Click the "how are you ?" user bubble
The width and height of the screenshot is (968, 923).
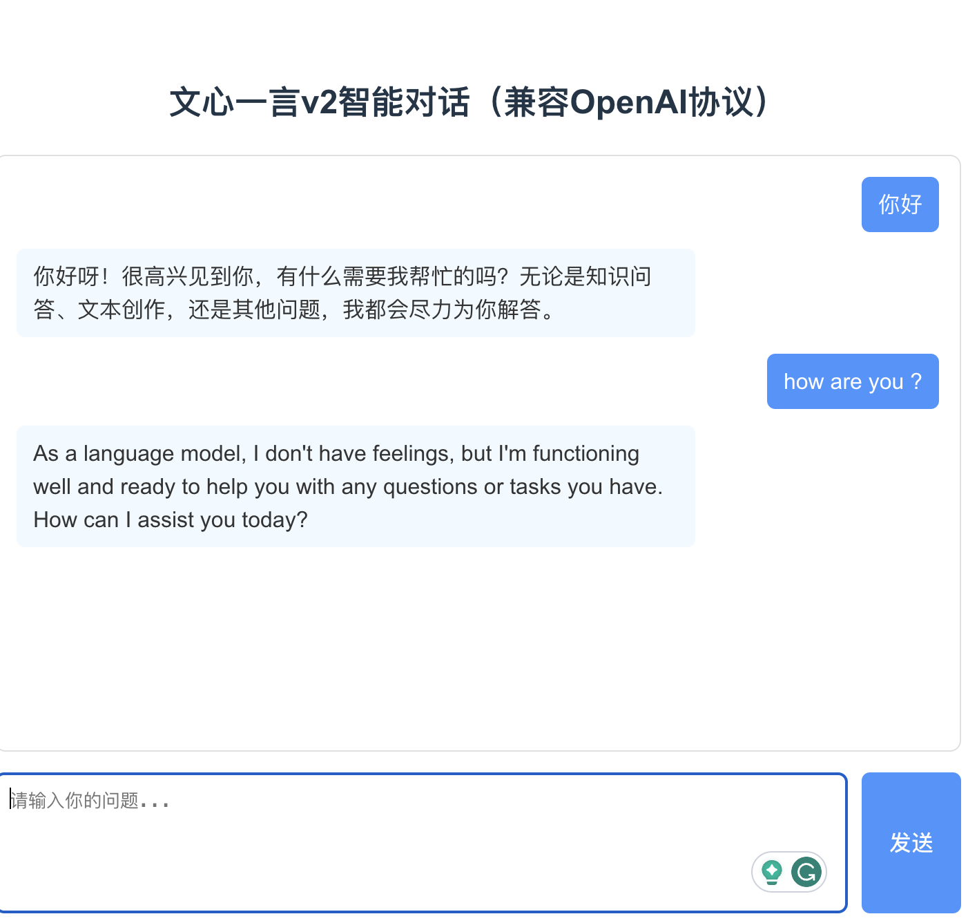[852, 381]
